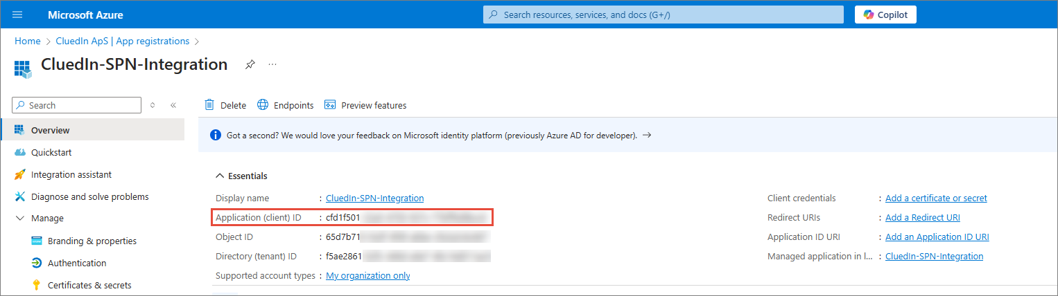Select Overview in the sidebar

coord(93,130)
